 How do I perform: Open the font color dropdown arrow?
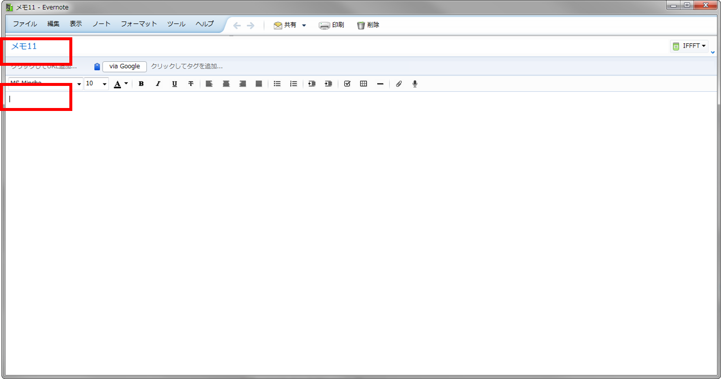pyautogui.click(x=126, y=84)
